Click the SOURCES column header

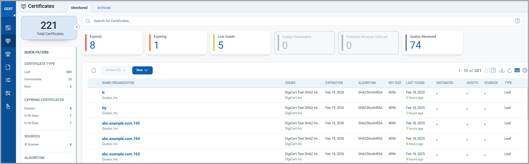pyautogui.click(x=491, y=83)
